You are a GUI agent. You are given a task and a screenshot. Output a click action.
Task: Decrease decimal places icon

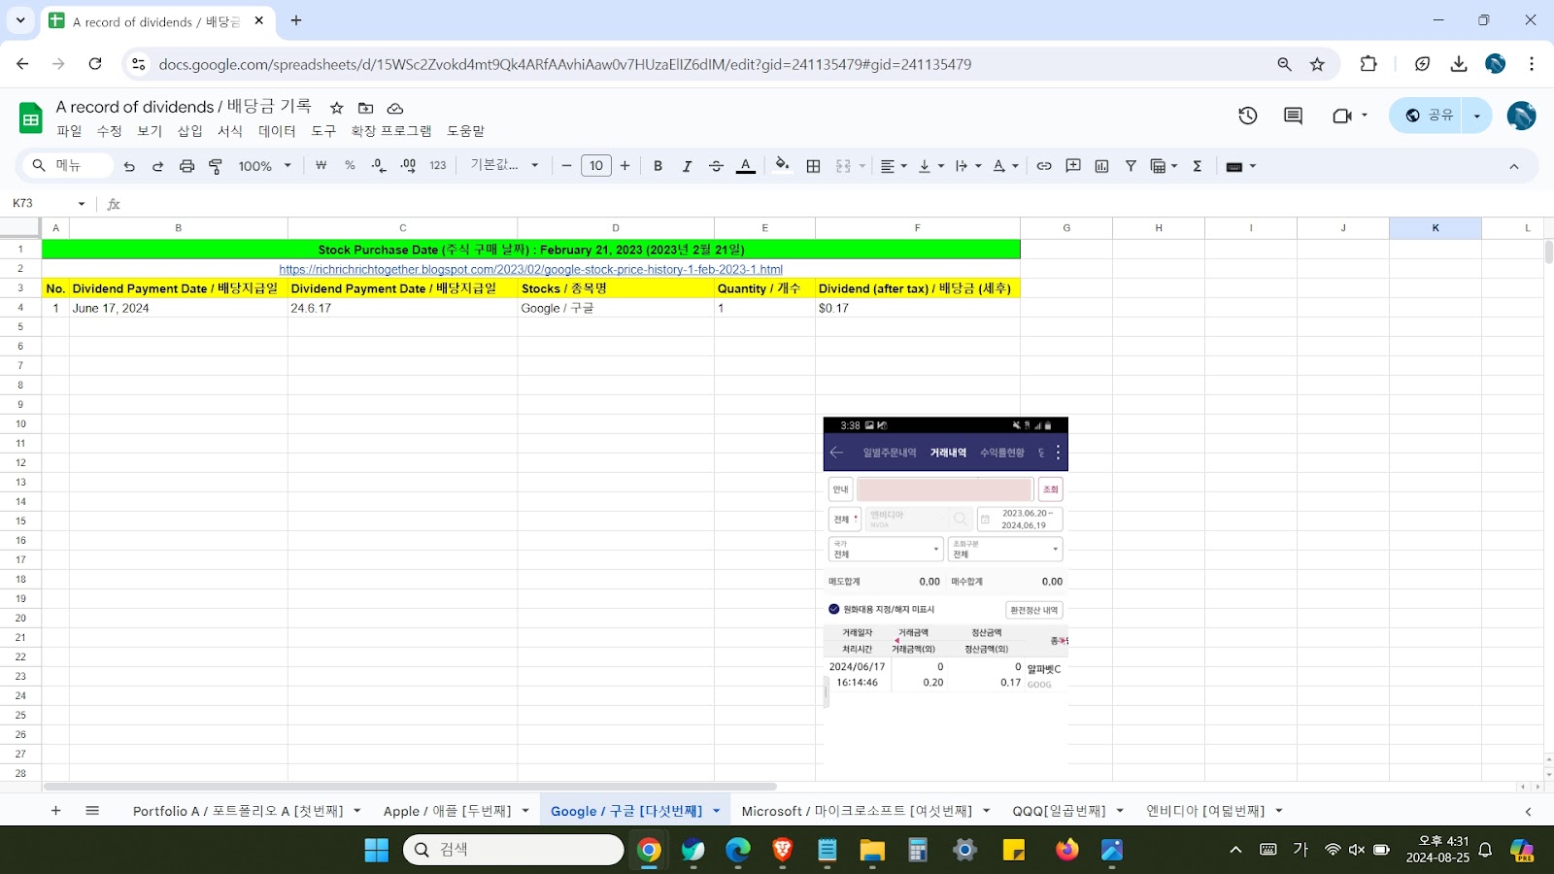379,166
